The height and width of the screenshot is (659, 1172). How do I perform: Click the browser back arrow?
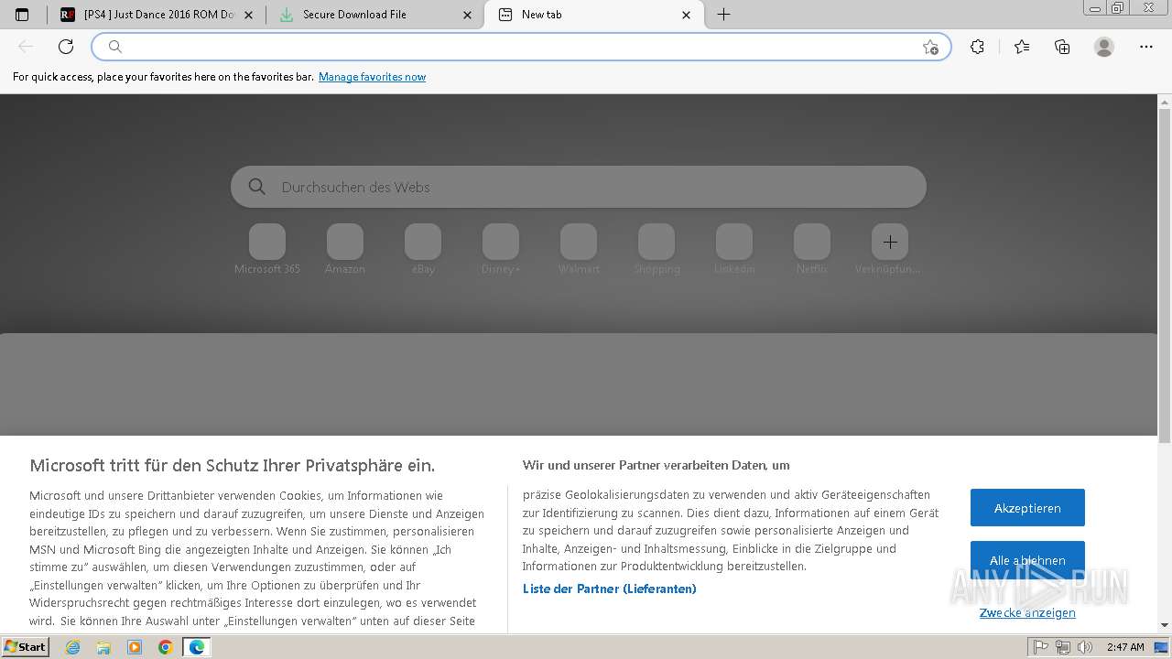[x=26, y=47]
